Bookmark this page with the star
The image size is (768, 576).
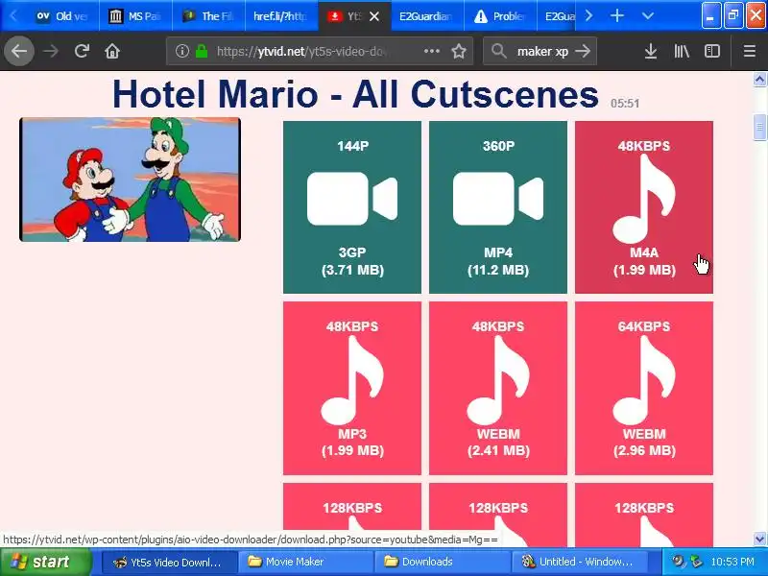(x=459, y=51)
